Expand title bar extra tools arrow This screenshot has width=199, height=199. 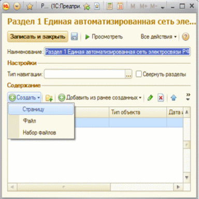pyautogui.click(x=163, y=7)
